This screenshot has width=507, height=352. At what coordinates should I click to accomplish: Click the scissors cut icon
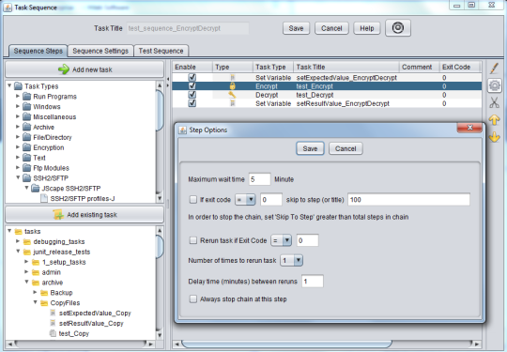pos(494,103)
